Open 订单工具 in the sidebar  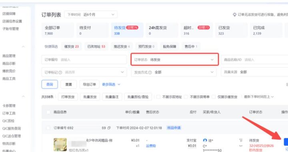click(9, 113)
